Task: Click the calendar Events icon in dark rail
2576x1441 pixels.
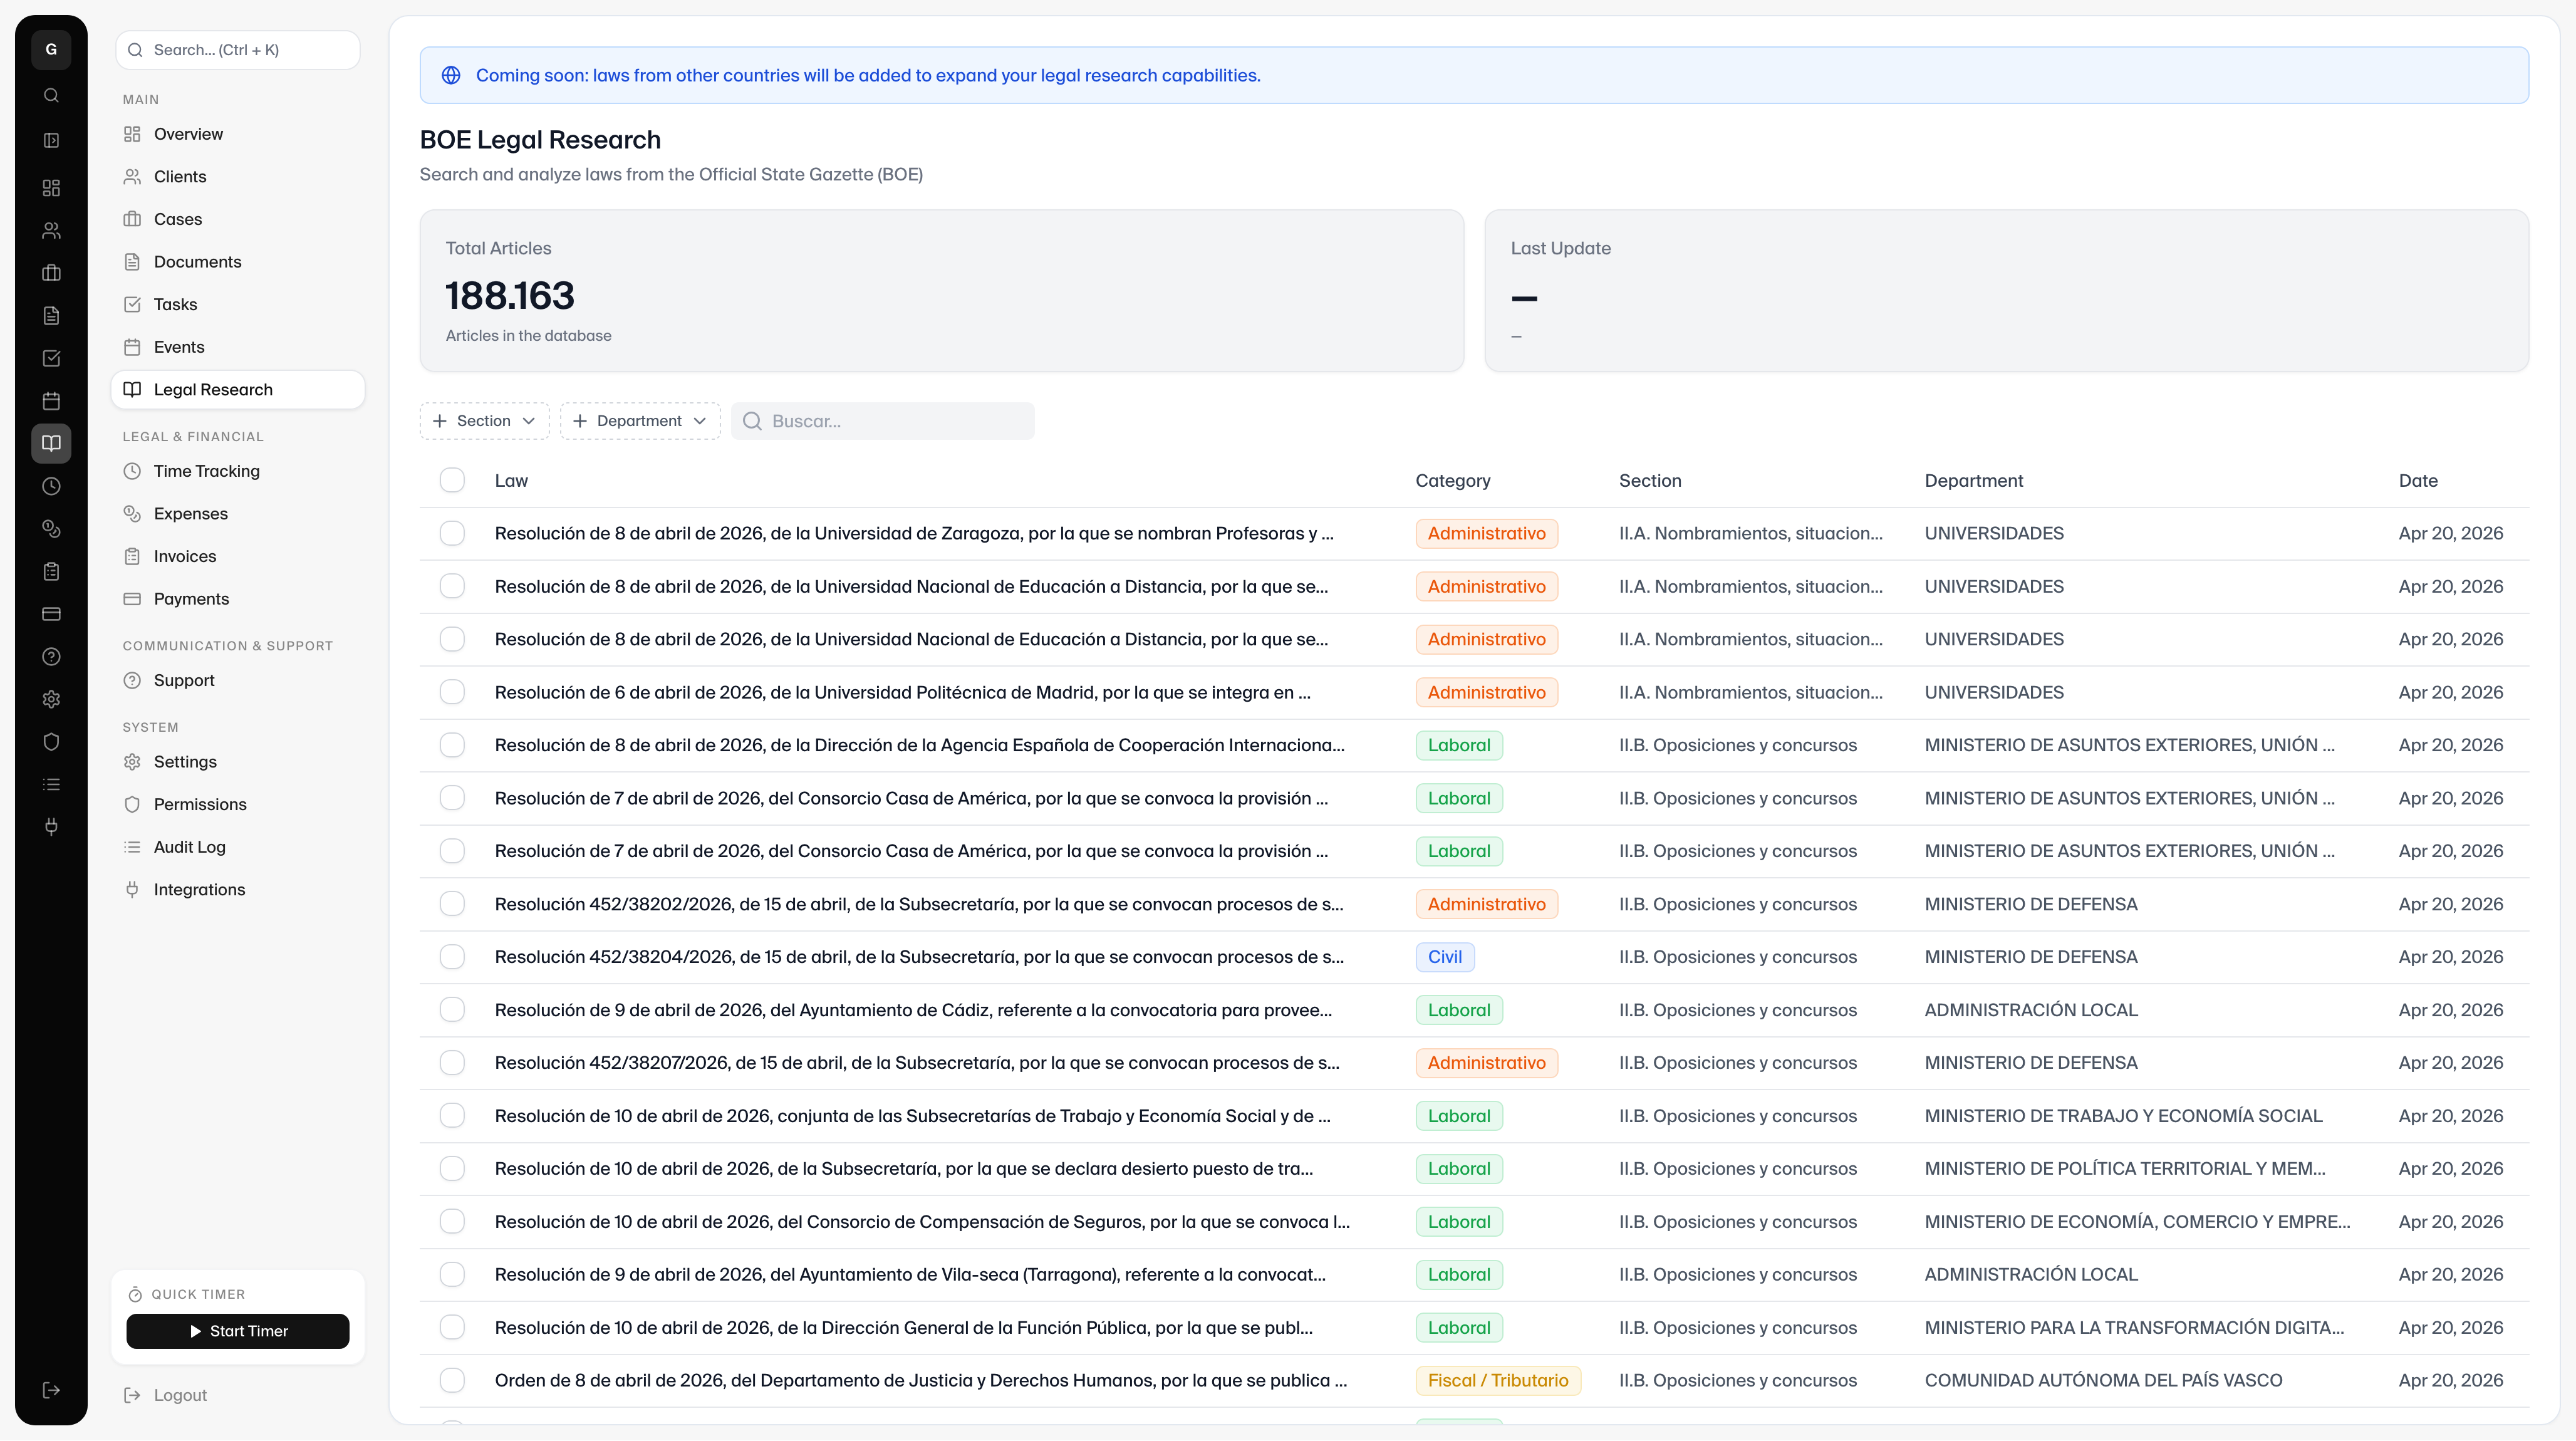Action: [x=51, y=401]
